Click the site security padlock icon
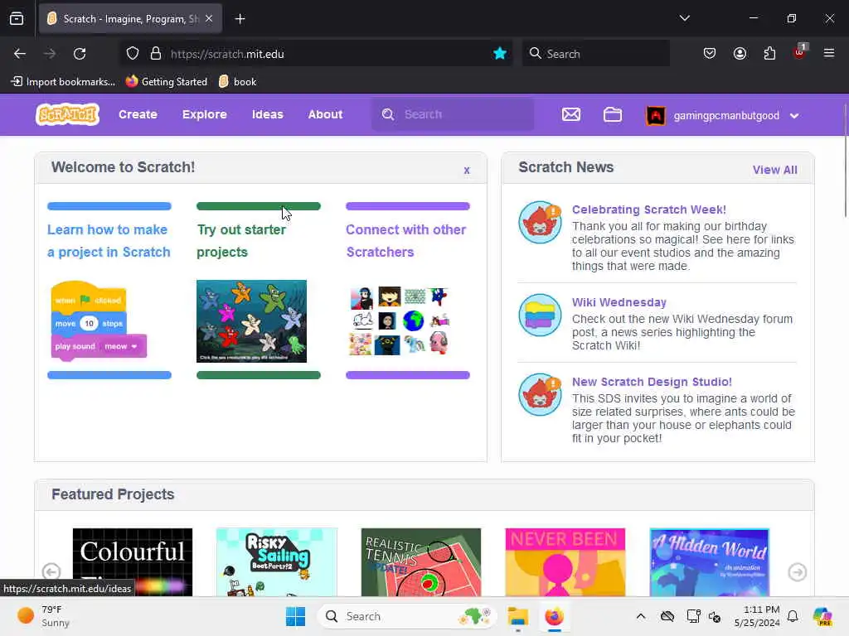Viewport: 849px width, 636px height. (156, 54)
